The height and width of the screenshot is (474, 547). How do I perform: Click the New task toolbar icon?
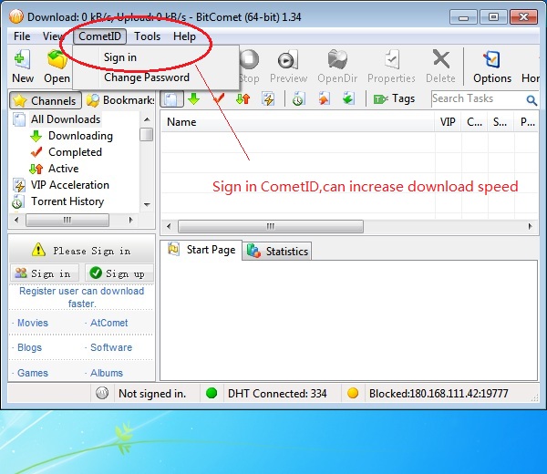[x=23, y=61]
